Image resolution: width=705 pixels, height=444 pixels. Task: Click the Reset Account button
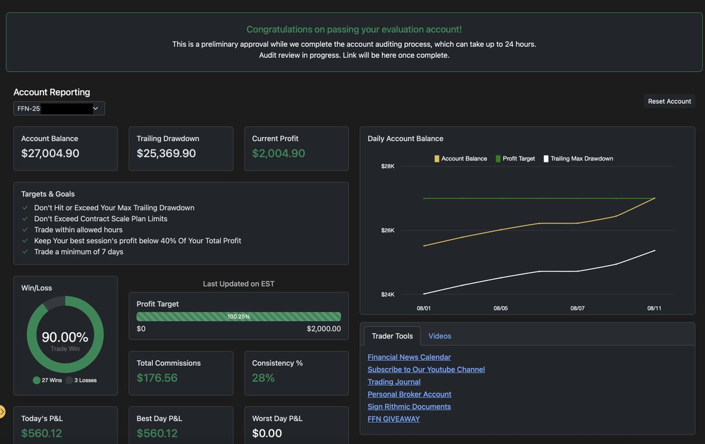[669, 101]
